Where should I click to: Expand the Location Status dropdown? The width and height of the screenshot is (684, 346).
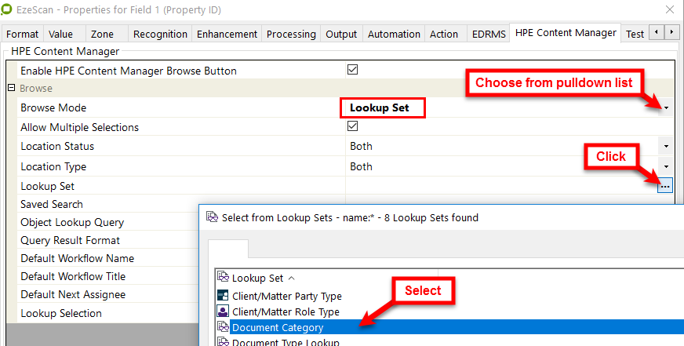[x=666, y=146]
